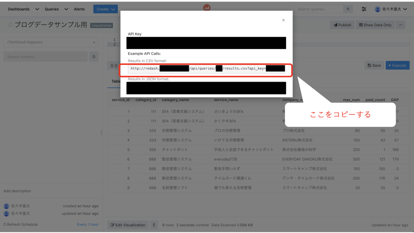Click the cell 株式会社最強の科学
The height and width of the screenshot is (233, 414).
pos(299,150)
